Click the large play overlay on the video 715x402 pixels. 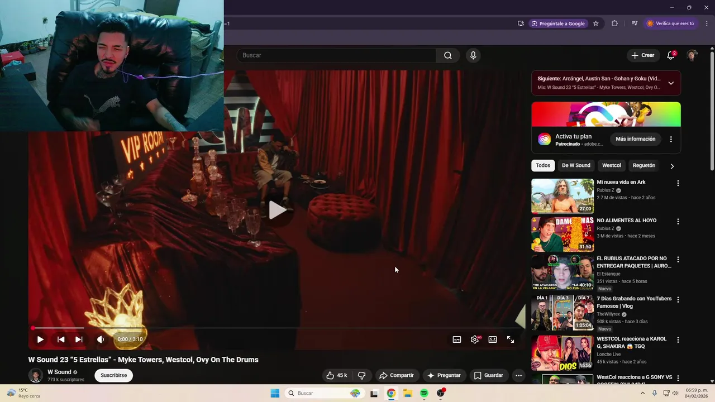click(278, 210)
